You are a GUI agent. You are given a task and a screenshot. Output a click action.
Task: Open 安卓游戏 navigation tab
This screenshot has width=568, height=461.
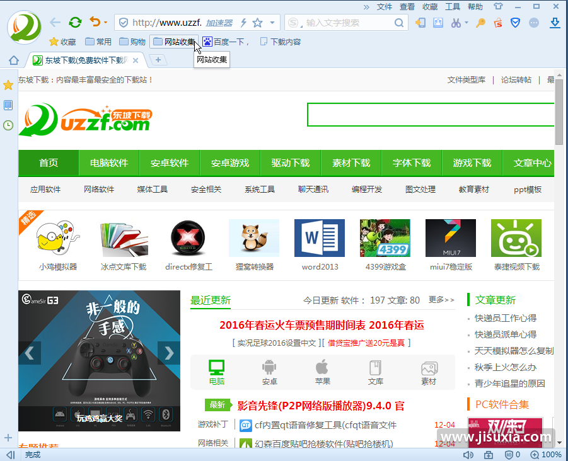(x=230, y=163)
